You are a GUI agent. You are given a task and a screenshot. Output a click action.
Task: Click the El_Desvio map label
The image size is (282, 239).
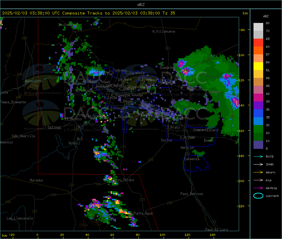[x=73, y=119]
